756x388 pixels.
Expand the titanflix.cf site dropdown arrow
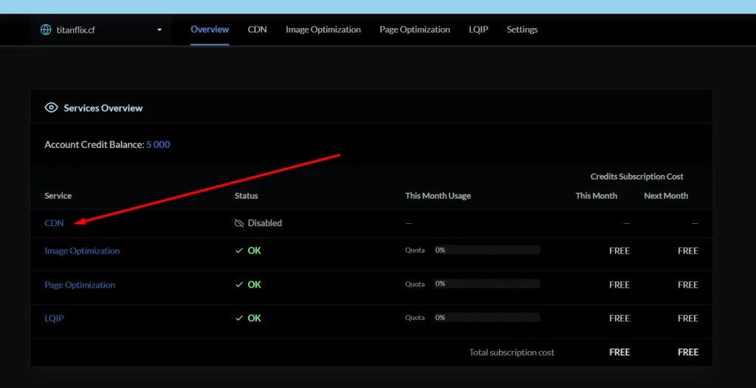coord(159,30)
